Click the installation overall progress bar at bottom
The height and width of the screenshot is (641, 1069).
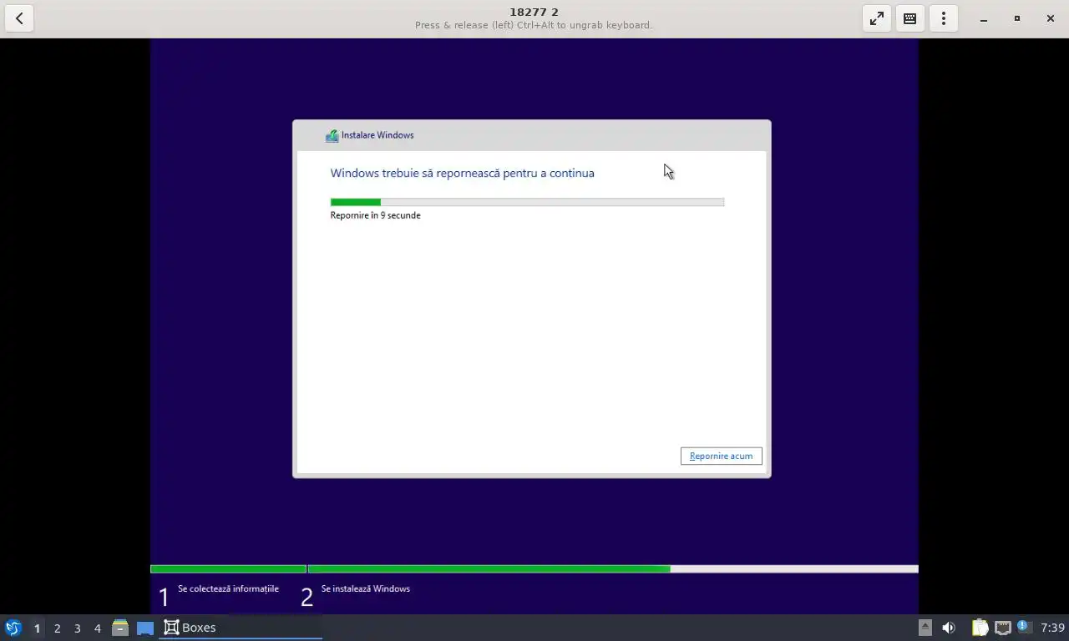pyautogui.click(x=534, y=569)
